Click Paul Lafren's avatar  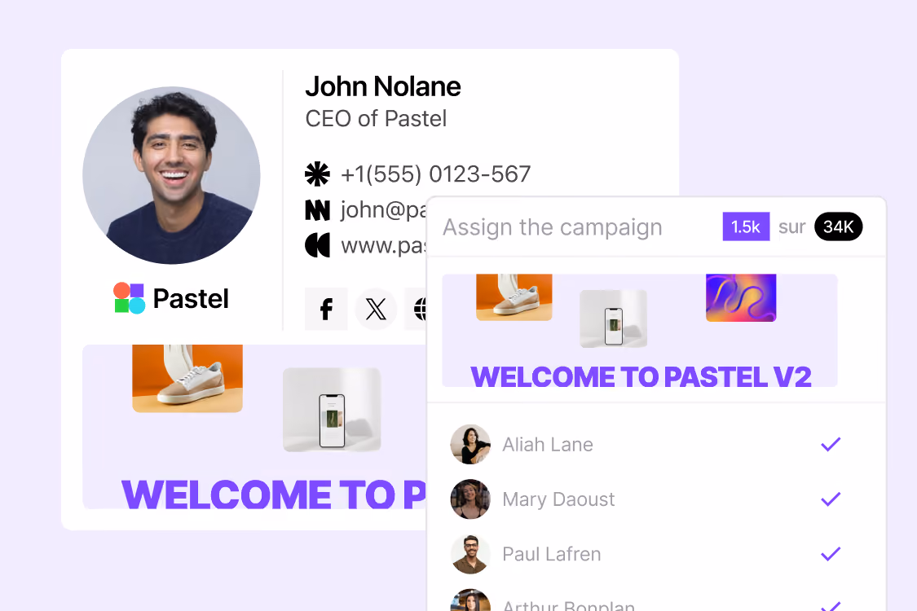pyautogui.click(x=470, y=554)
